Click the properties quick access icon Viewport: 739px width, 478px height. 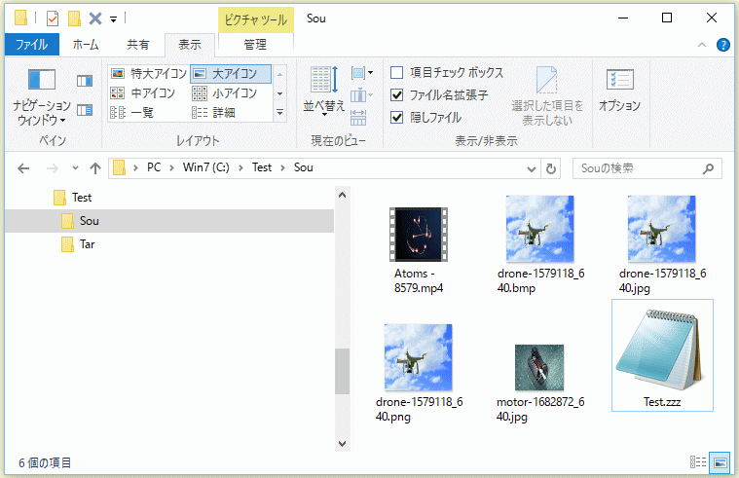pyautogui.click(x=53, y=18)
